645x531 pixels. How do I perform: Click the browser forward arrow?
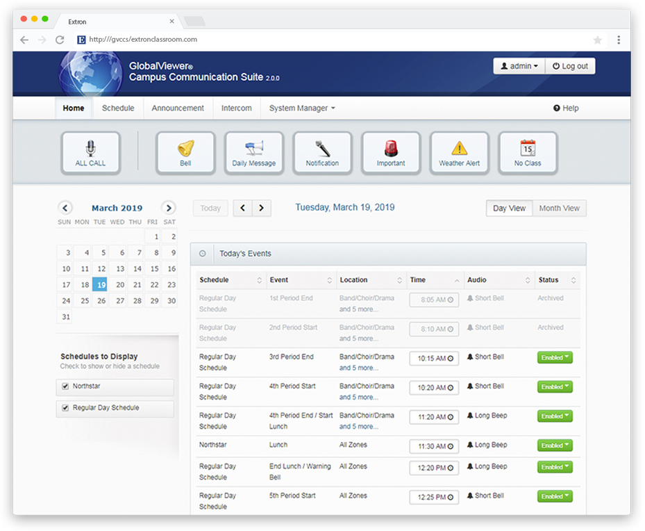tap(42, 40)
